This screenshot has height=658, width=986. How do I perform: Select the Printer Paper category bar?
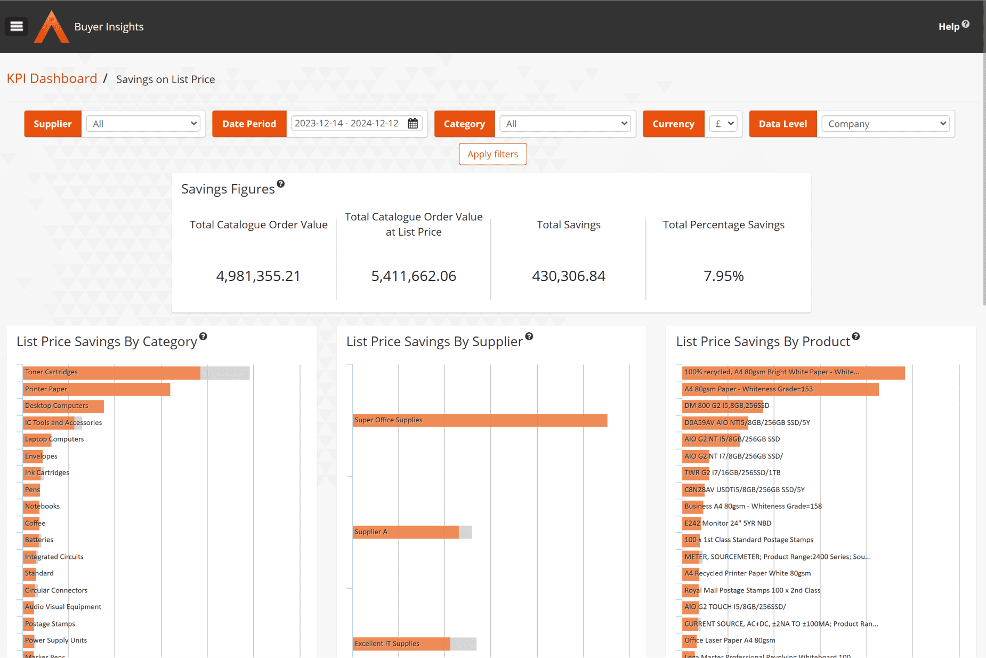[x=96, y=390]
